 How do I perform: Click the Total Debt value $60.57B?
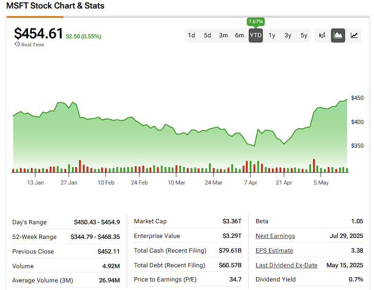pyautogui.click(x=230, y=265)
